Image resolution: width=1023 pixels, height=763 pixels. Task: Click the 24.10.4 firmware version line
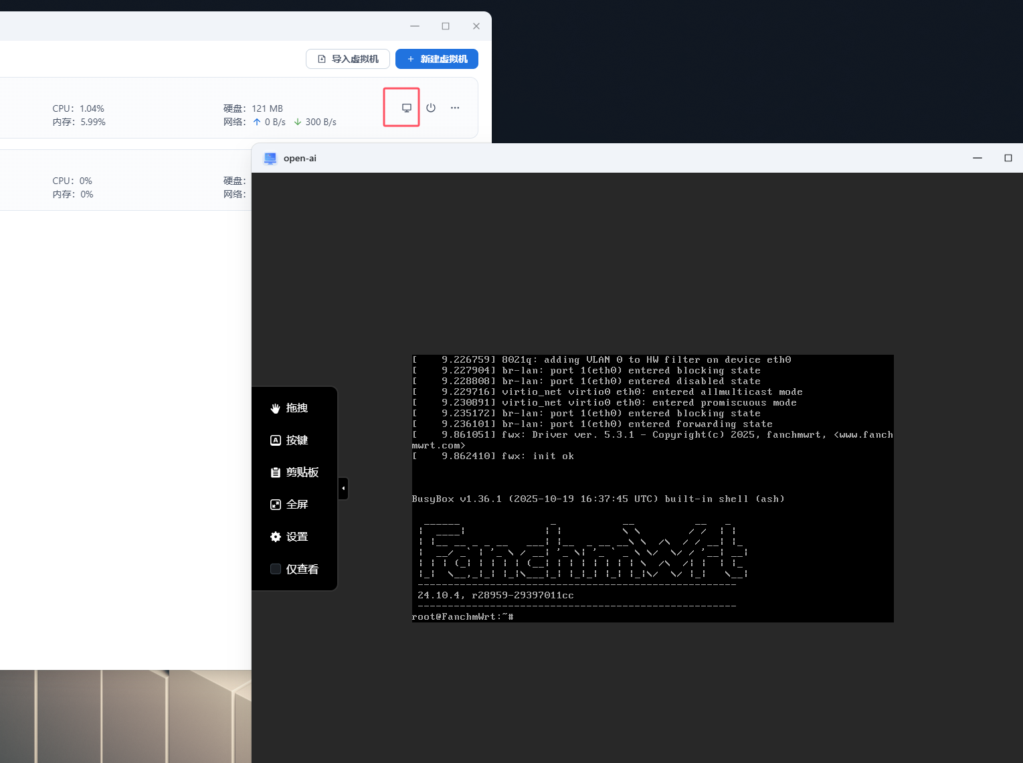[496, 596]
